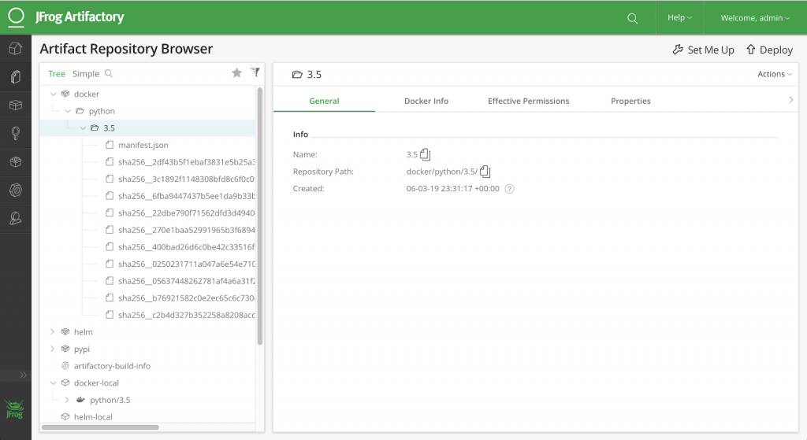The width and height of the screenshot is (807, 440).
Task: Switch the browser to Simple view
Action: [x=86, y=74]
